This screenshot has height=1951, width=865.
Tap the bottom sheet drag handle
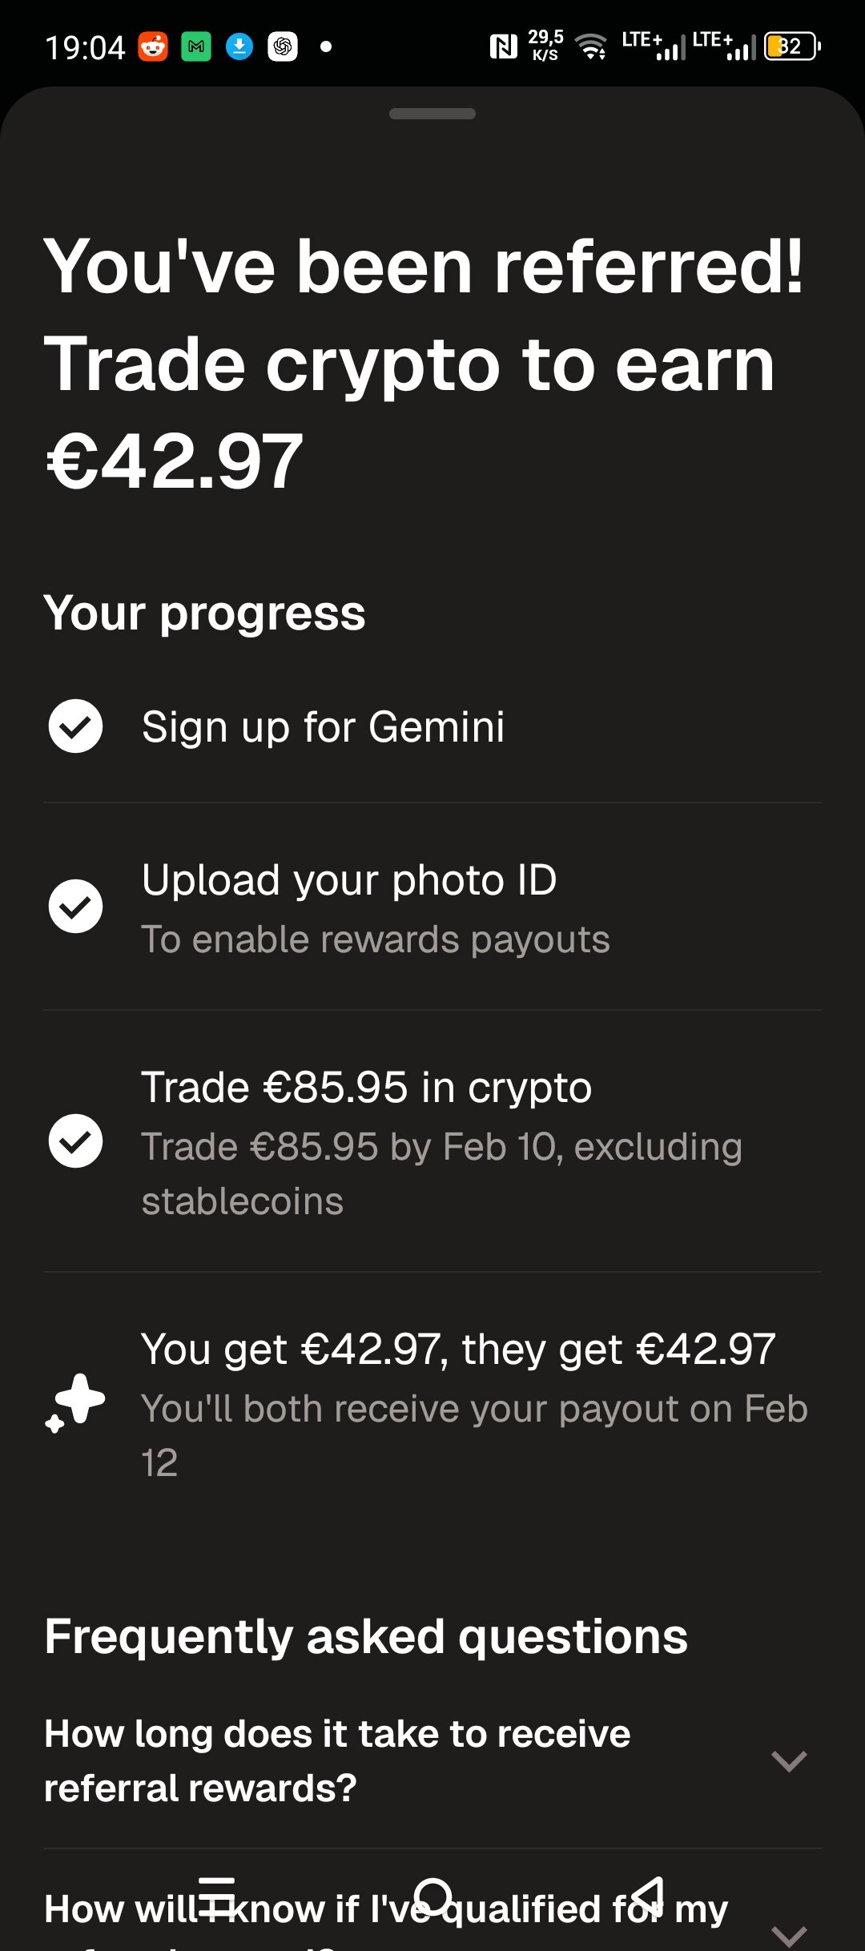tap(432, 114)
